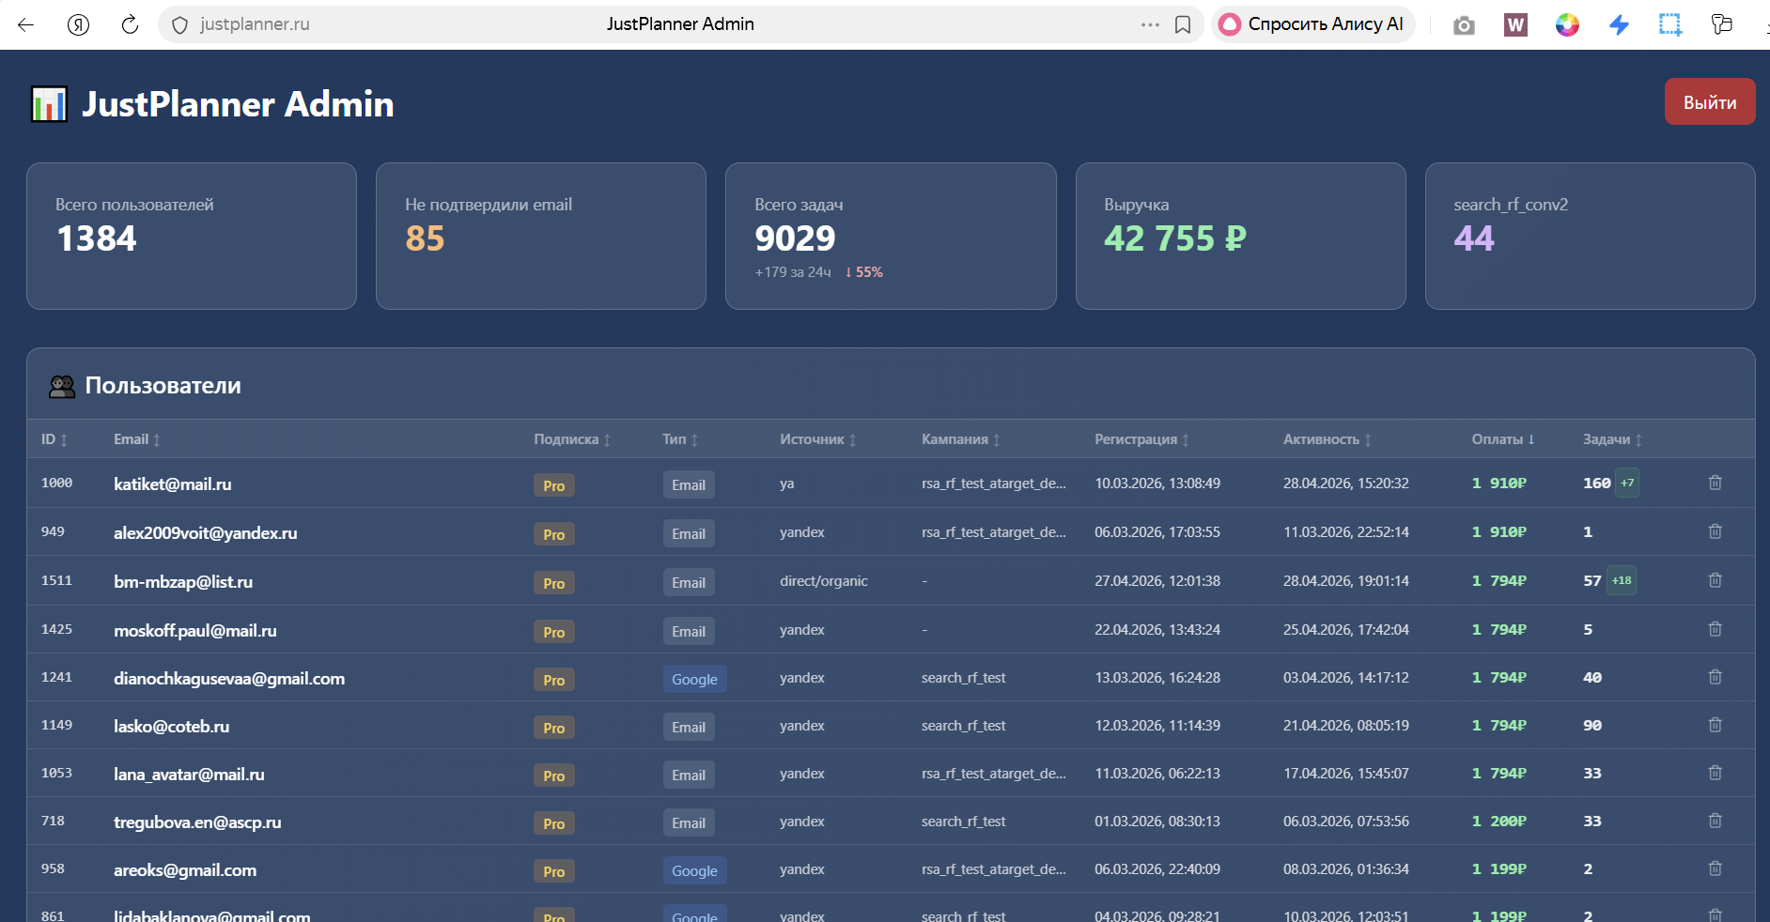Go back using browser back arrow
This screenshot has width=1770, height=922.
point(26,24)
